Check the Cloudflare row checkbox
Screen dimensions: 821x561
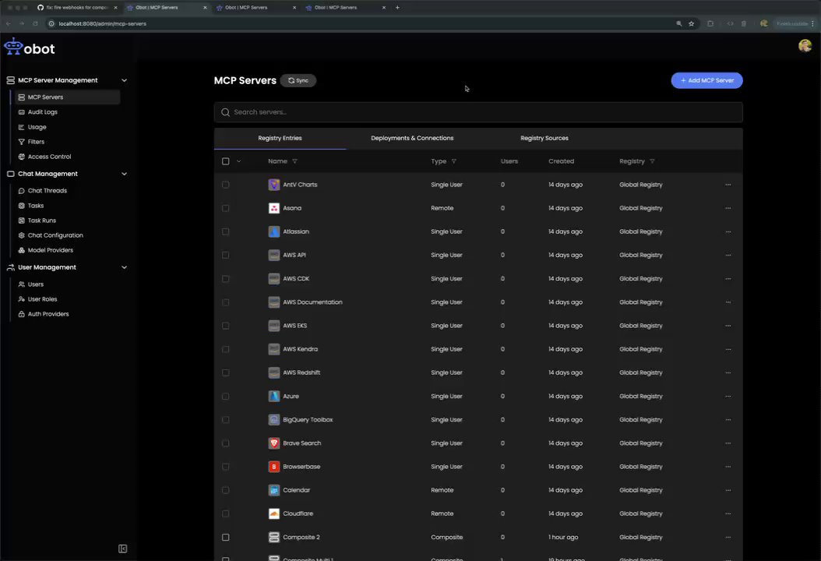click(x=226, y=513)
